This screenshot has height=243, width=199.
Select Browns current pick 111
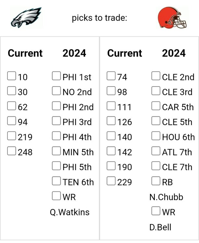point(111,106)
